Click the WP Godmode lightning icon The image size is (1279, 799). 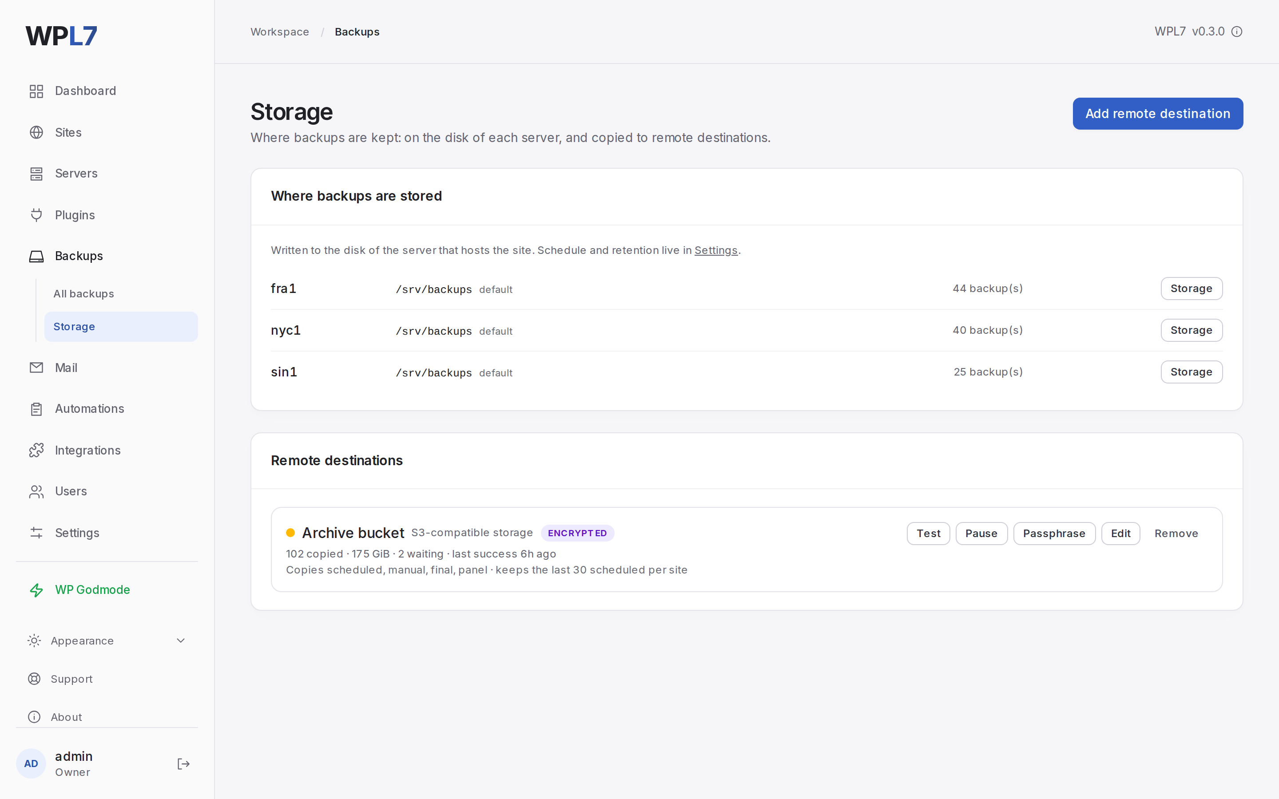pos(36,590)
